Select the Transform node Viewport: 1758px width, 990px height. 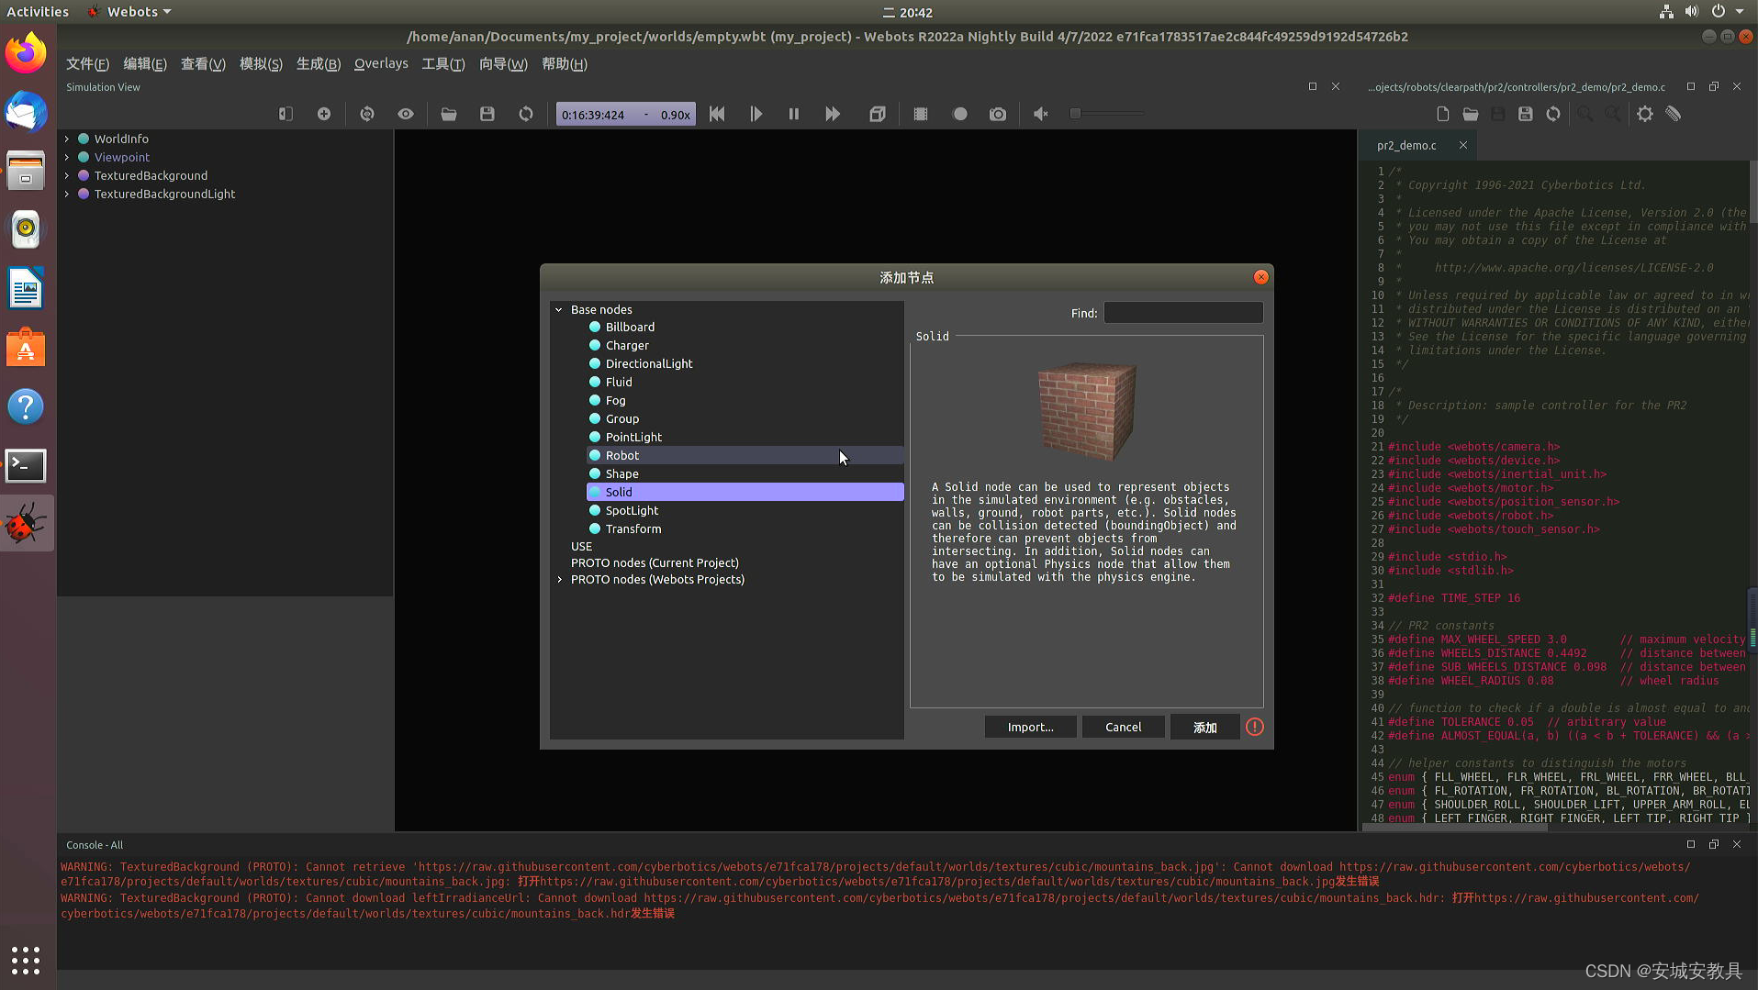pyautogui.click(x=745, y=528)
